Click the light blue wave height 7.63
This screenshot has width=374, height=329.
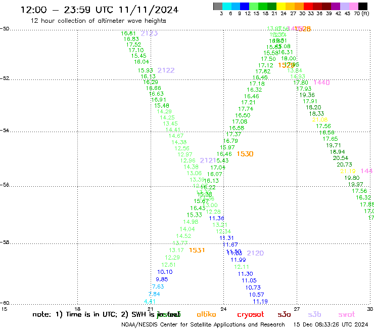point(158,286)
